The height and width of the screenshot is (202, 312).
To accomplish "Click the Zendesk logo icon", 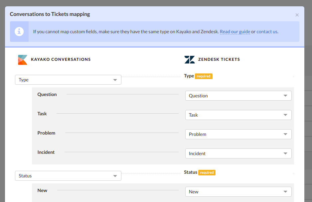I will (190, 60).
